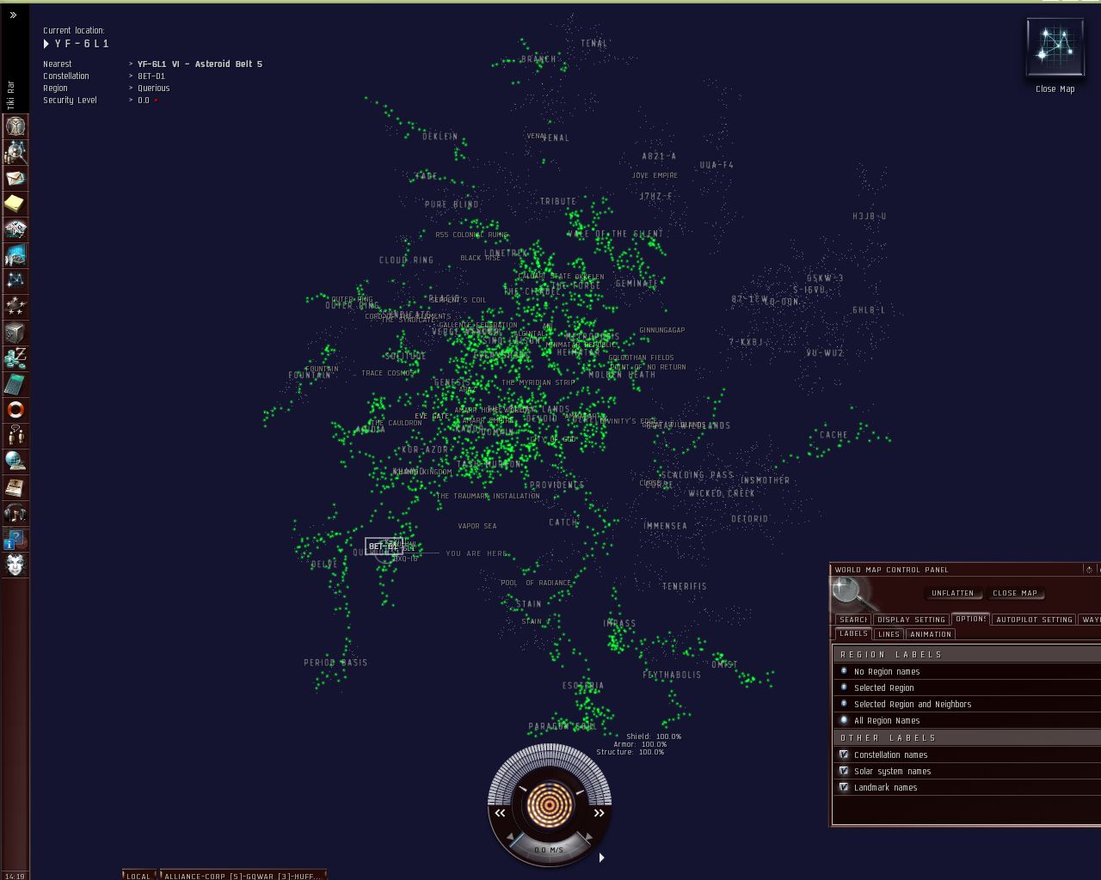Image resolution: width=1101 pixels, height=880 pixels.
Task: Click the 0.0 M/S speed gauge
Action: [x=549, y=850]
